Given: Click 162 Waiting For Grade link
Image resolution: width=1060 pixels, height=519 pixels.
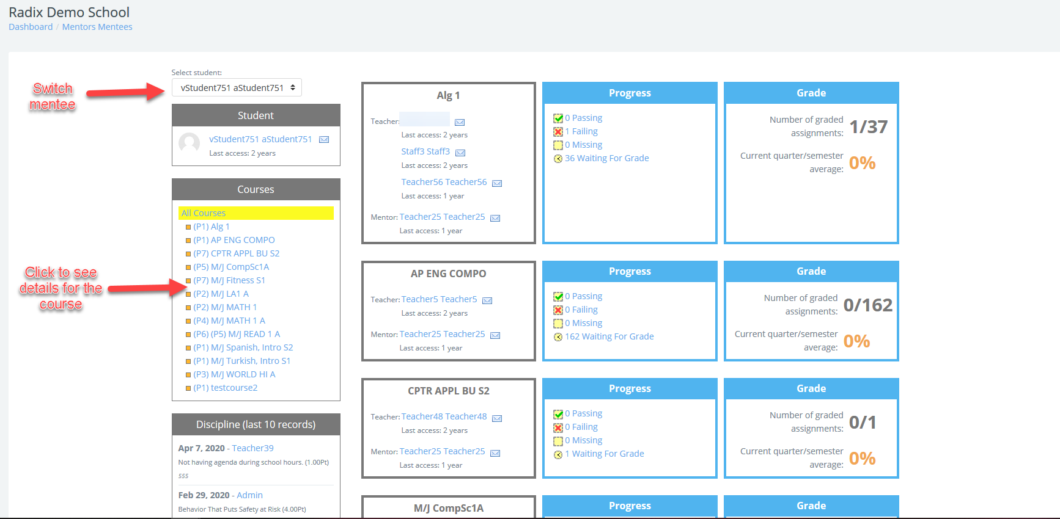Looking at the screenshot, I should pyautogui.click(x=609, y=336).
